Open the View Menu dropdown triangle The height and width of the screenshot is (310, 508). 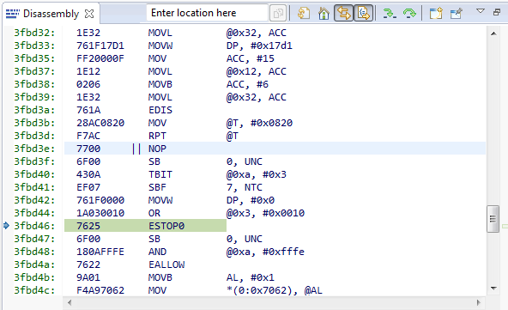click(x=481, y=11)
